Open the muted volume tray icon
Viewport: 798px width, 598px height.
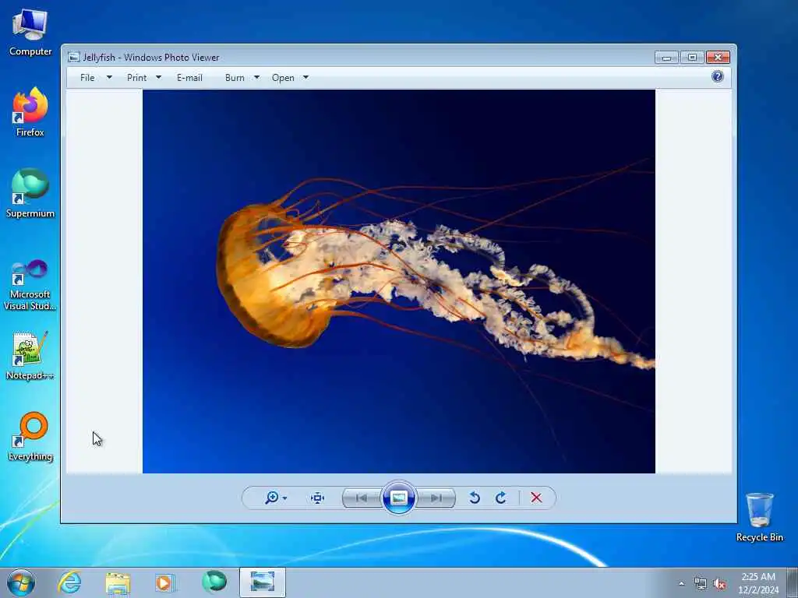click(x=719, y=583)
